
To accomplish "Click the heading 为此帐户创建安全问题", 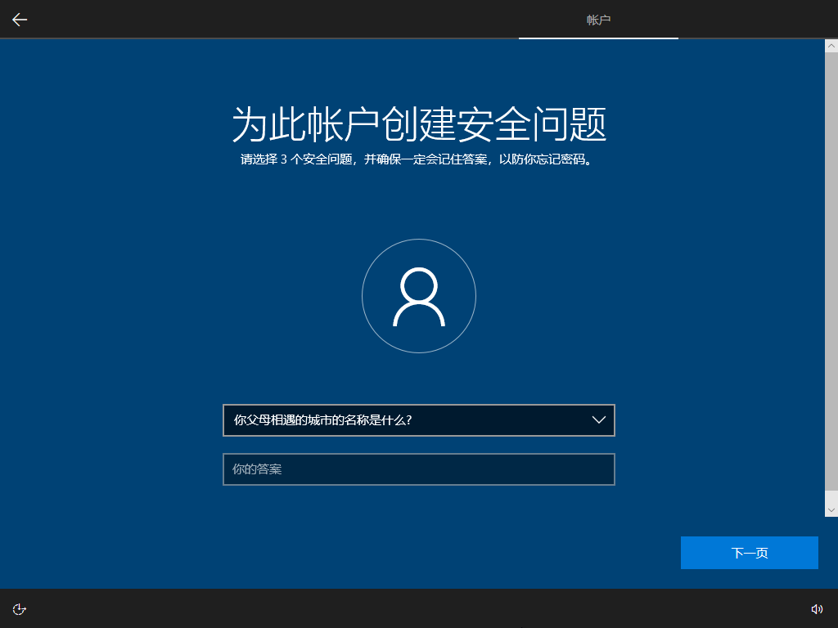I will tap(419, 124).
